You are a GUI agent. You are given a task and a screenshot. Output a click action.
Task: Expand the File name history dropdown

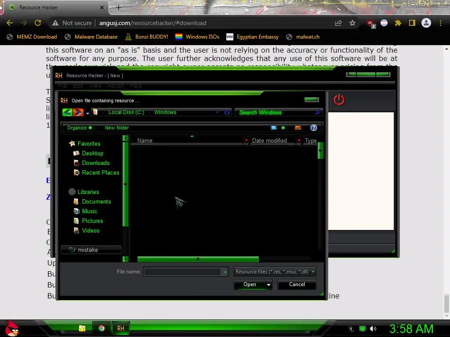pos(225,272)
